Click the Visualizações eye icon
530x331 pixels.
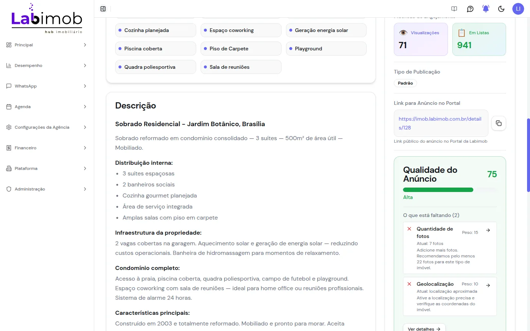click(403, 33)
